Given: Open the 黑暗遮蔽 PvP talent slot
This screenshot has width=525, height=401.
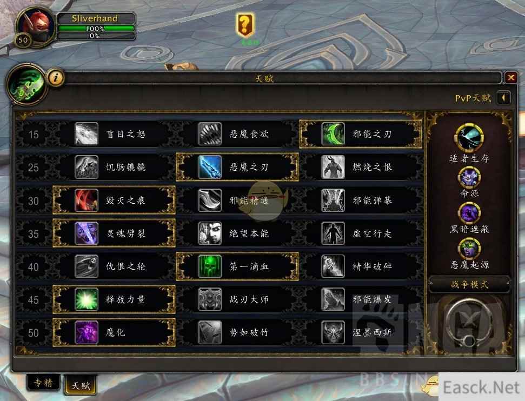Looking at the screenshot, I should click(469, 213).
